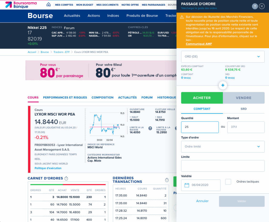The image size is (269, 222).
Task: Open the Forum tab next to Actualités tab
Action: pos(147,97)
